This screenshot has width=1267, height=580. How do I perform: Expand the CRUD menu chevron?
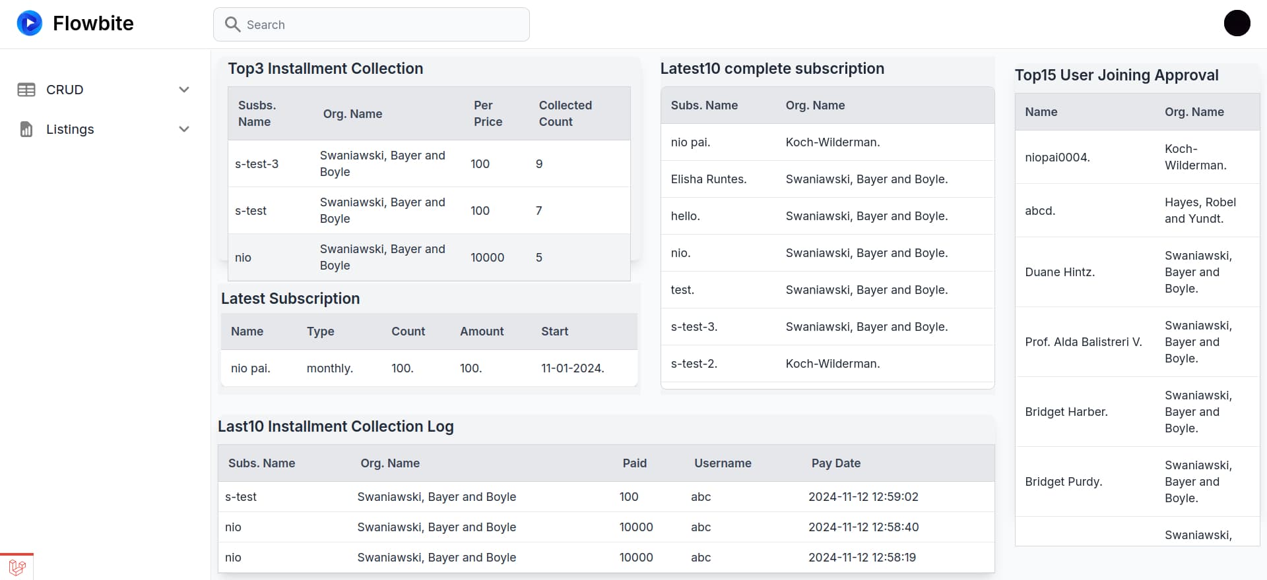click(x=184, y=90)
